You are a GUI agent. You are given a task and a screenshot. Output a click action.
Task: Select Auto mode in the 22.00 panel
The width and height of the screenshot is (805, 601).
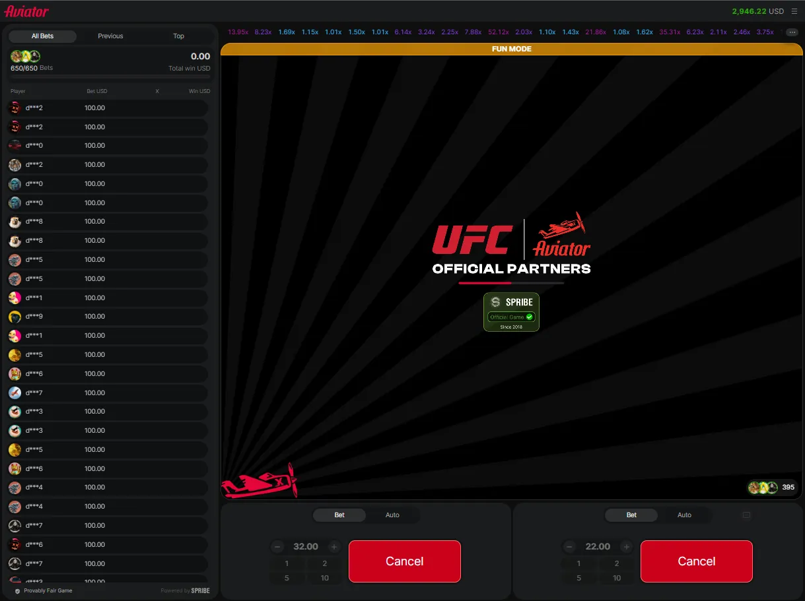point(684,515)
